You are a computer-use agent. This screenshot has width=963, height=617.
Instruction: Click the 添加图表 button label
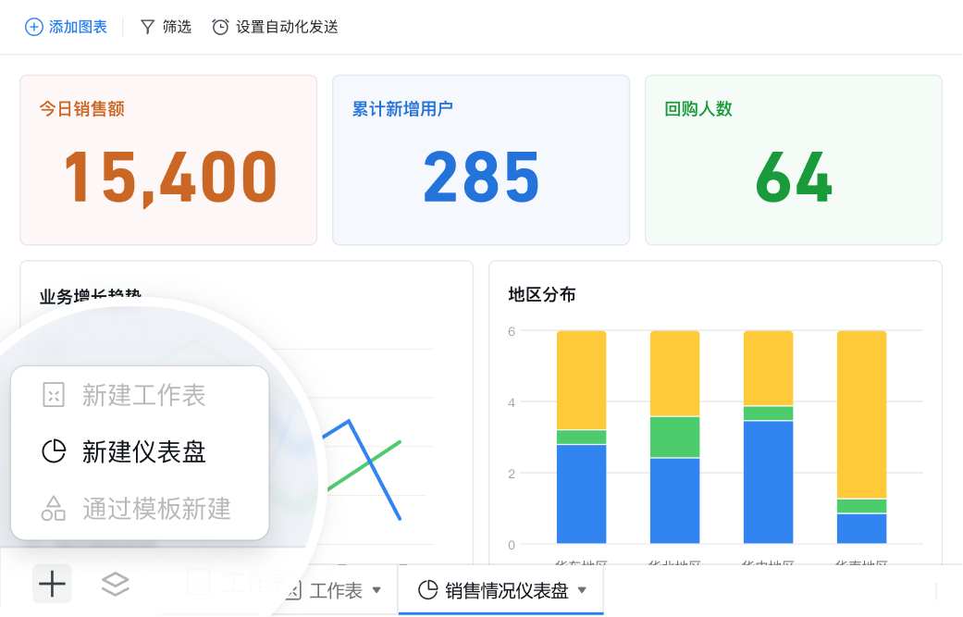tap(78, 27)
